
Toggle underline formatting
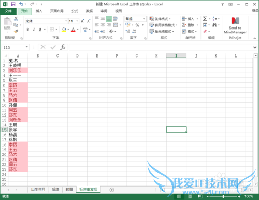tap(40, 30)
